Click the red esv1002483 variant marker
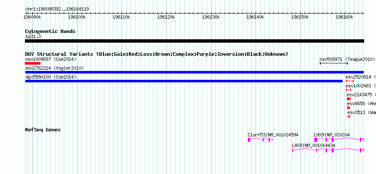 349,90
